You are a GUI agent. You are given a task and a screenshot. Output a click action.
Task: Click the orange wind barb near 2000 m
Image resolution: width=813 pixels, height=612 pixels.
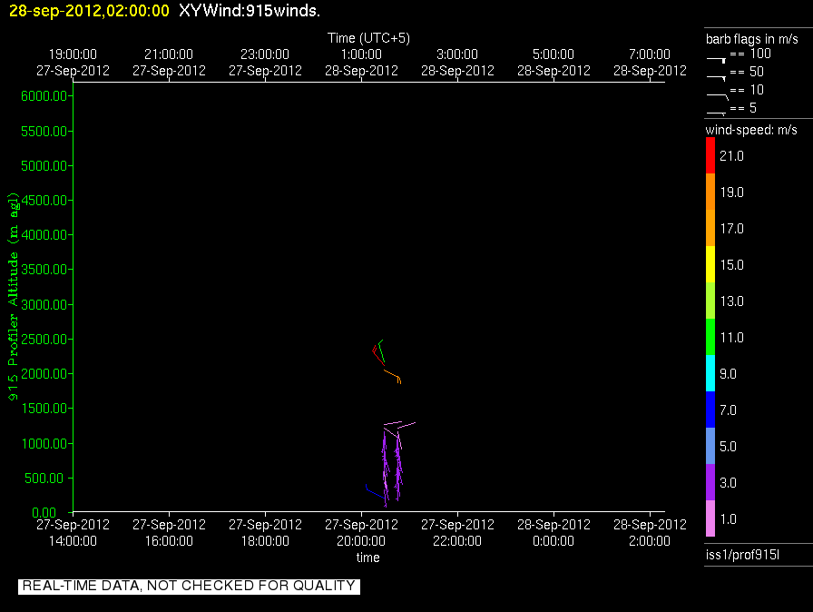393,377
